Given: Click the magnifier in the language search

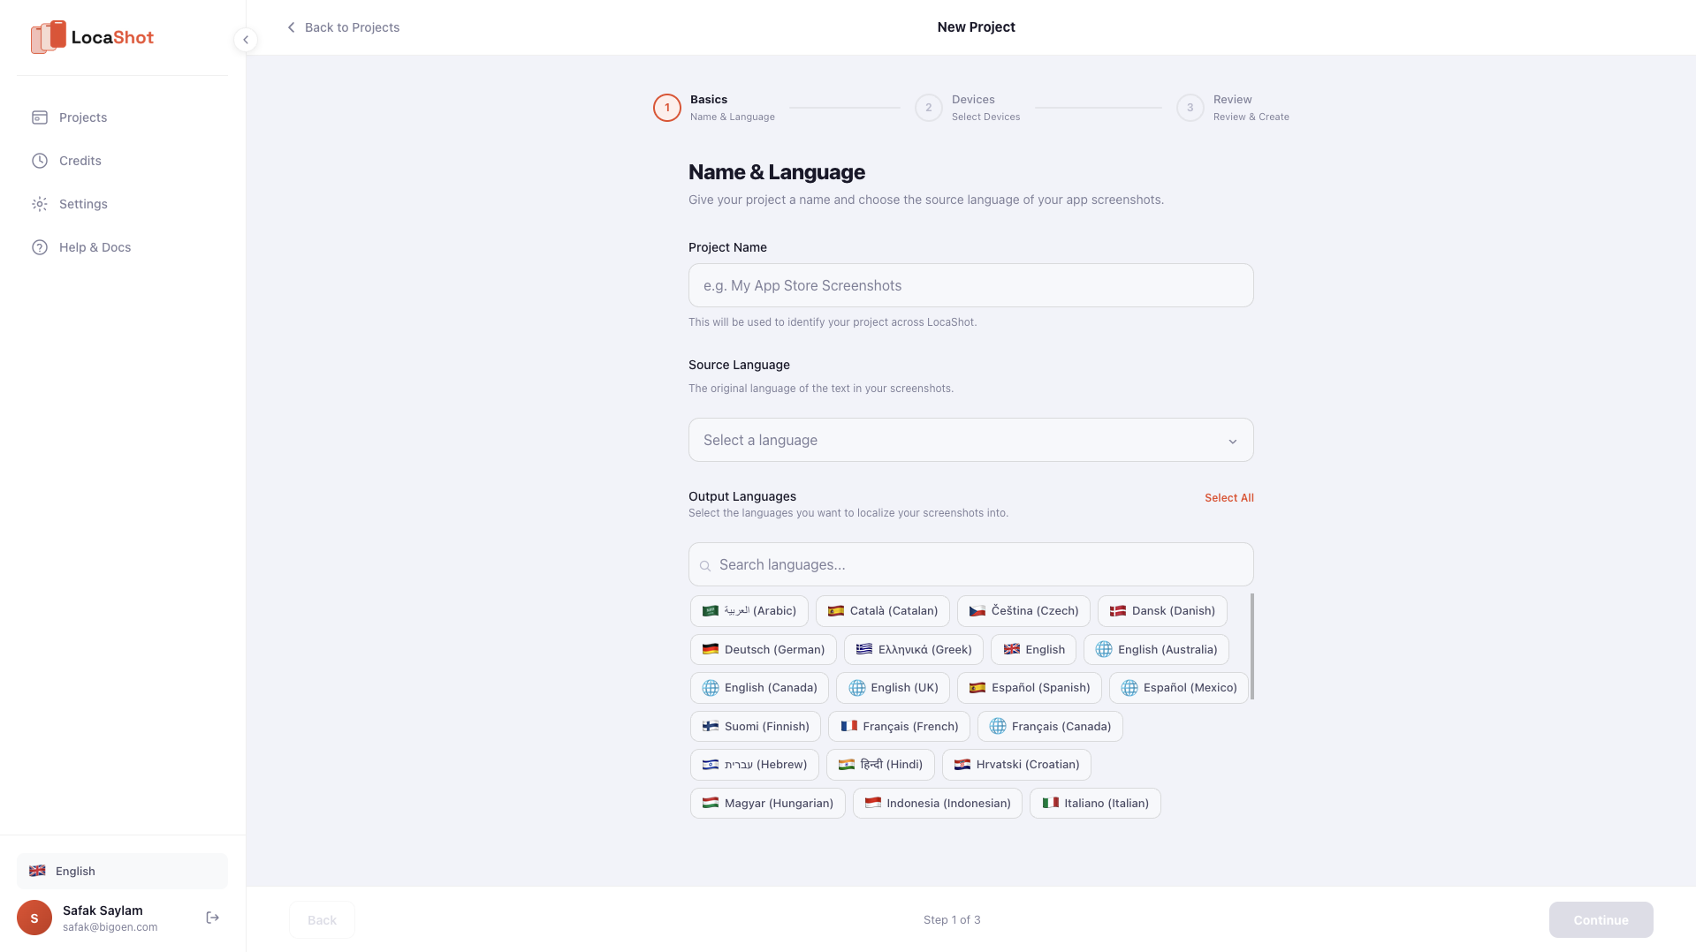Looking at the screenshot, I should point(704,565).
